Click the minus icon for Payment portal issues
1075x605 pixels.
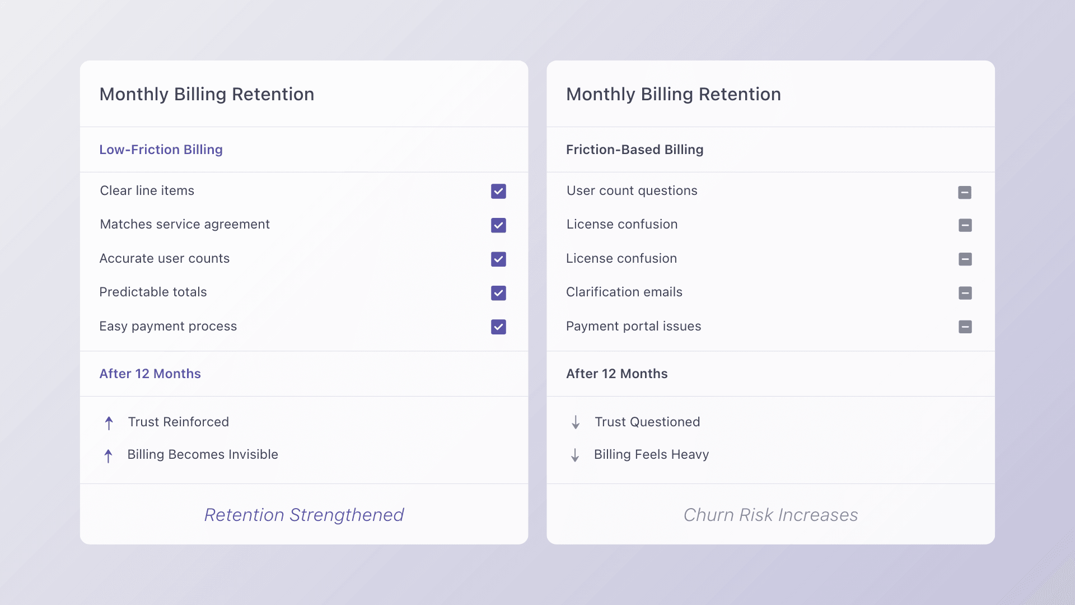[965, 327]
